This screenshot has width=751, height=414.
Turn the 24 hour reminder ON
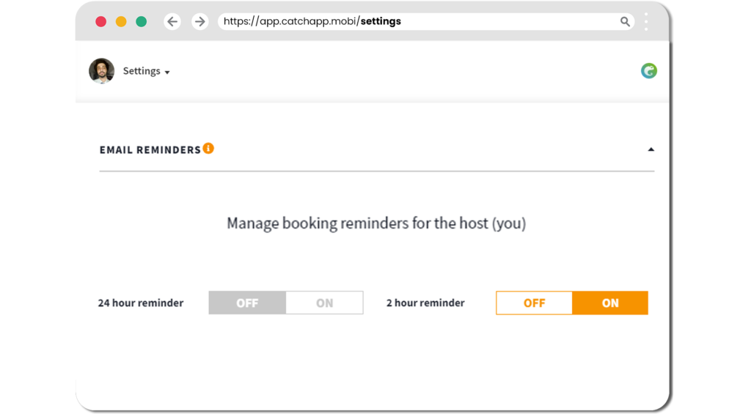pos(324,303)
